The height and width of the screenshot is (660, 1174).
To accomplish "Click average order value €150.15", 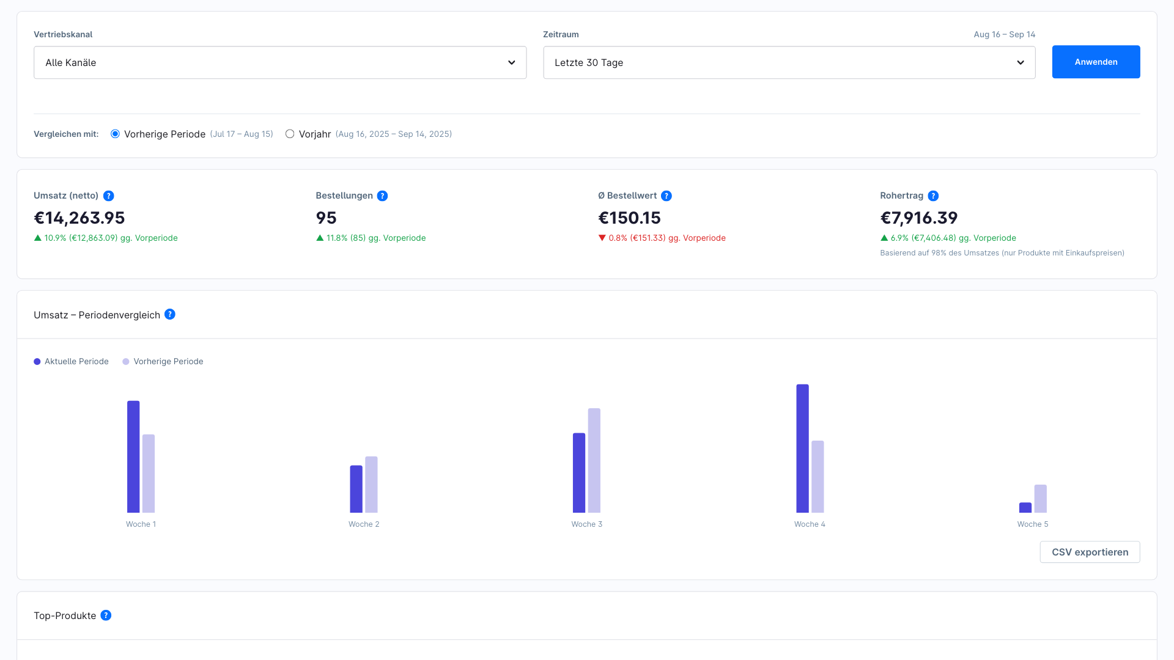I will tap(629, 218).
